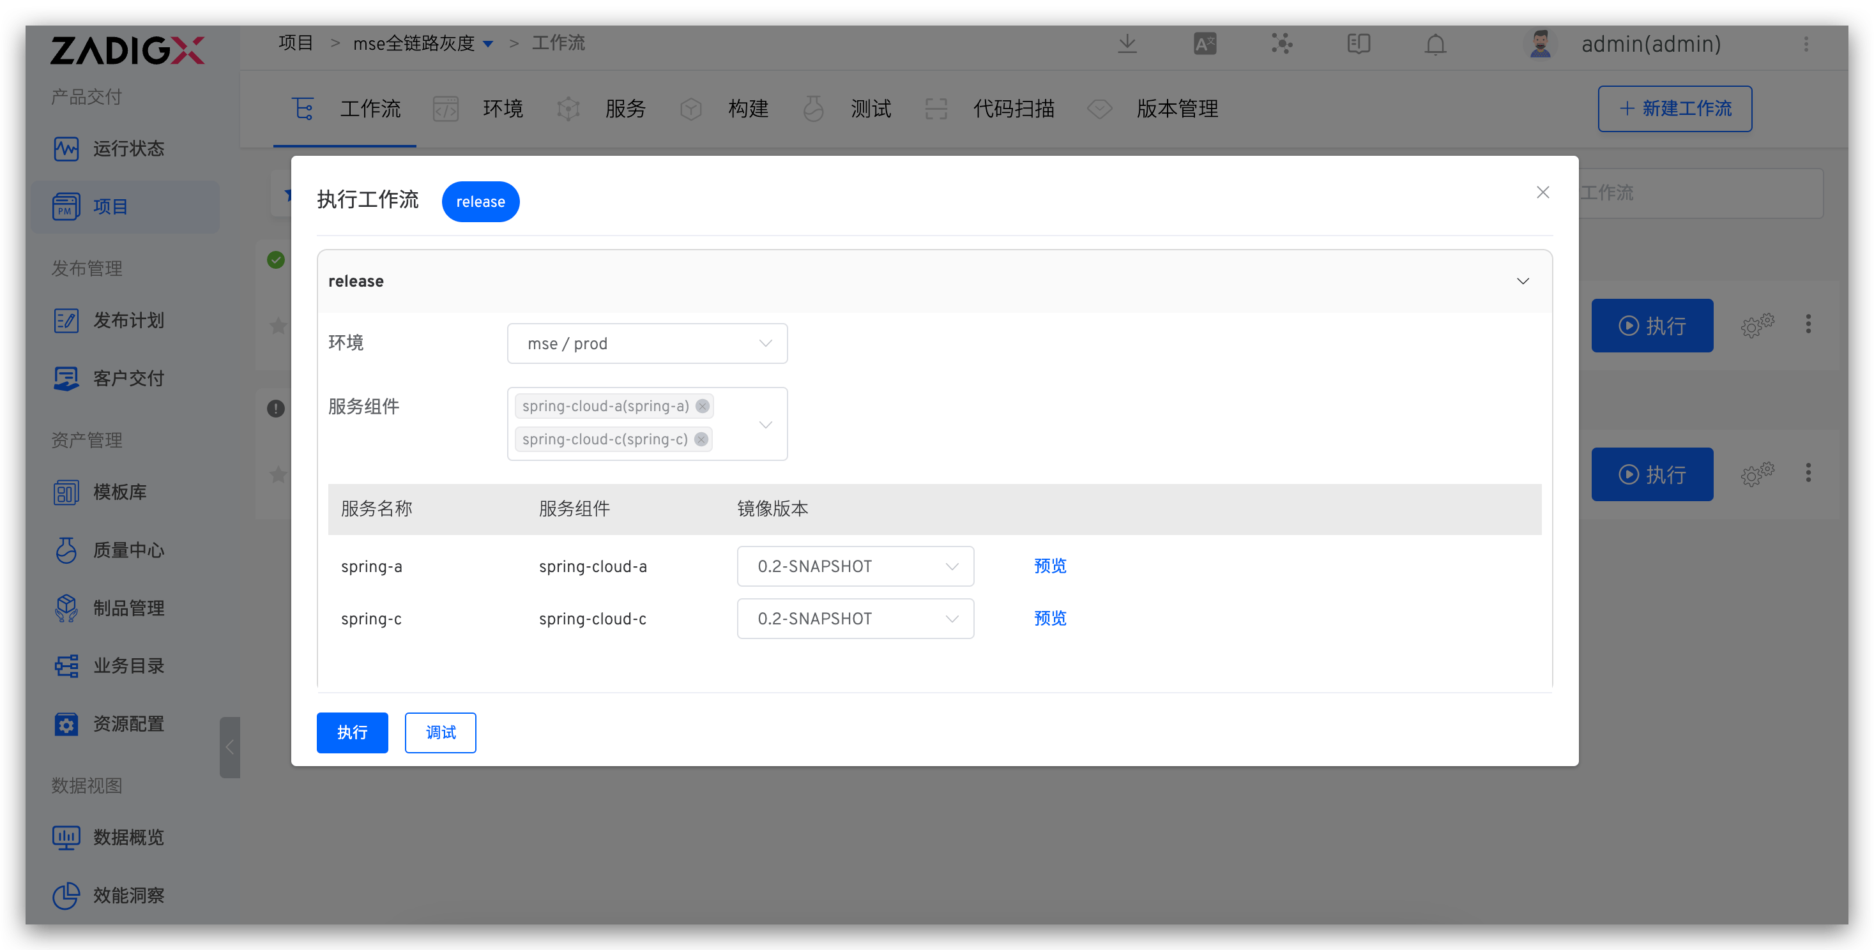The height and width of the screenshot is (950, 1874).
Task: Open the 环境 mse / prod dropdown
Action: click(647, 343)
